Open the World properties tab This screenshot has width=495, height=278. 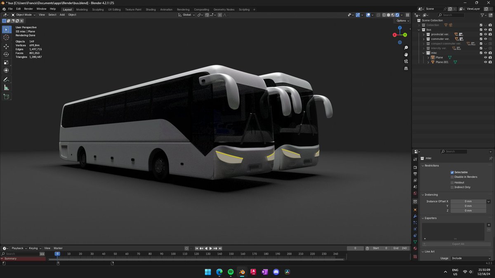(x=415, y=193)
